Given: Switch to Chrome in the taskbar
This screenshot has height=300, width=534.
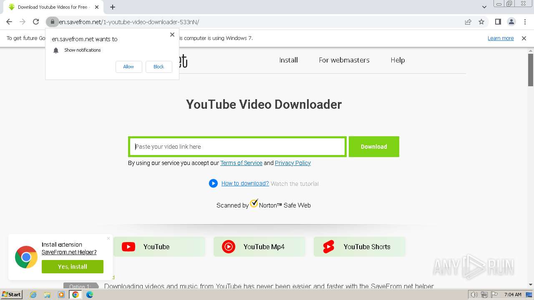Looking at the screenshot, I should click(76, 295).
